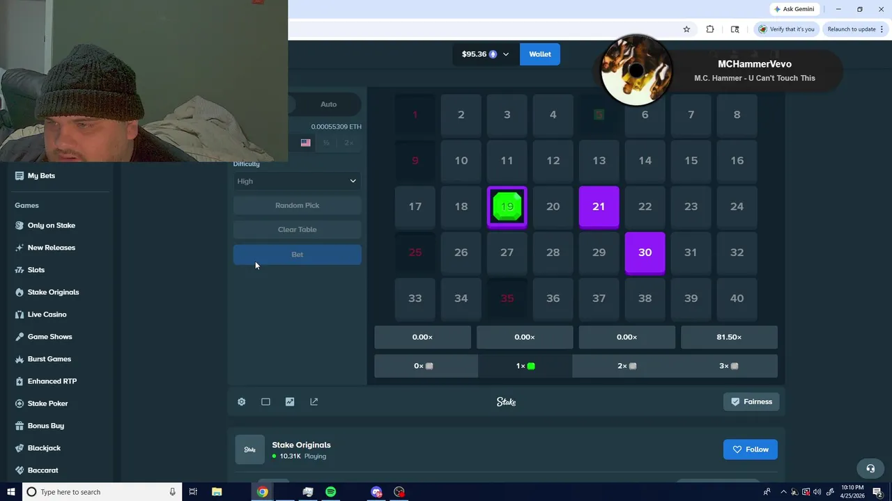This screenshot has height=501, width=892.
Task: Expand the balance currency dropdown
Action: (505, 54)
